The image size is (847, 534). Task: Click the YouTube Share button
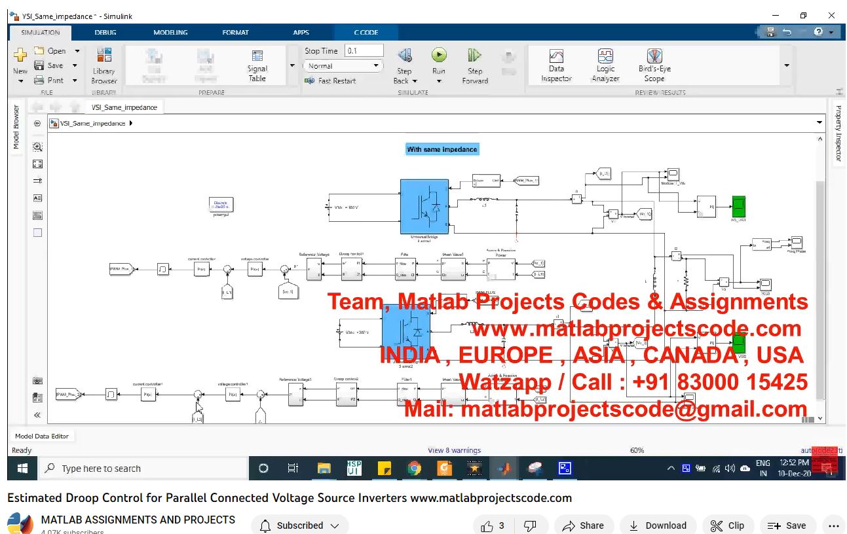(x=584, y=525)
